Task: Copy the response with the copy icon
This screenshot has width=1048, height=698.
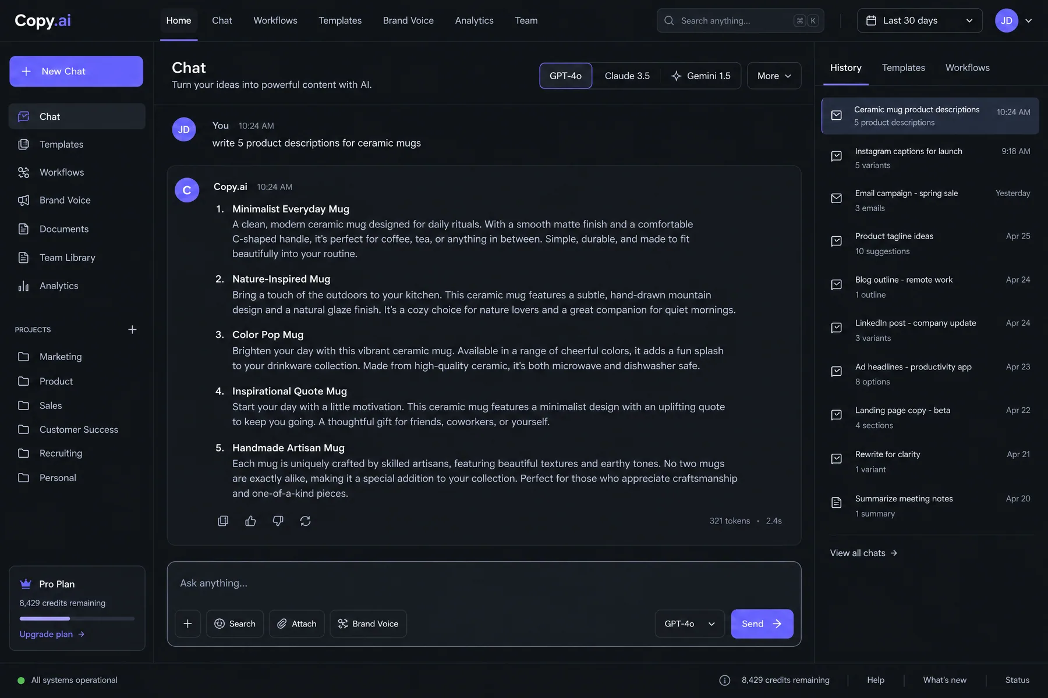Action: pyautogui.click(x=223, y=521)
